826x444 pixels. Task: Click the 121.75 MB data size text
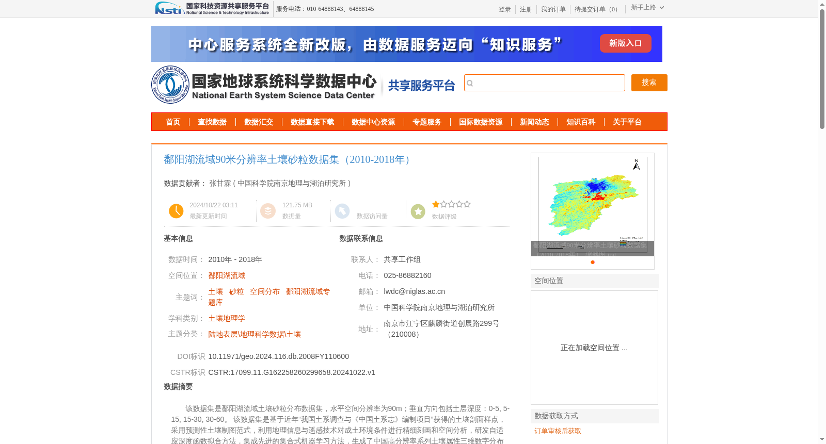(297, 205)
